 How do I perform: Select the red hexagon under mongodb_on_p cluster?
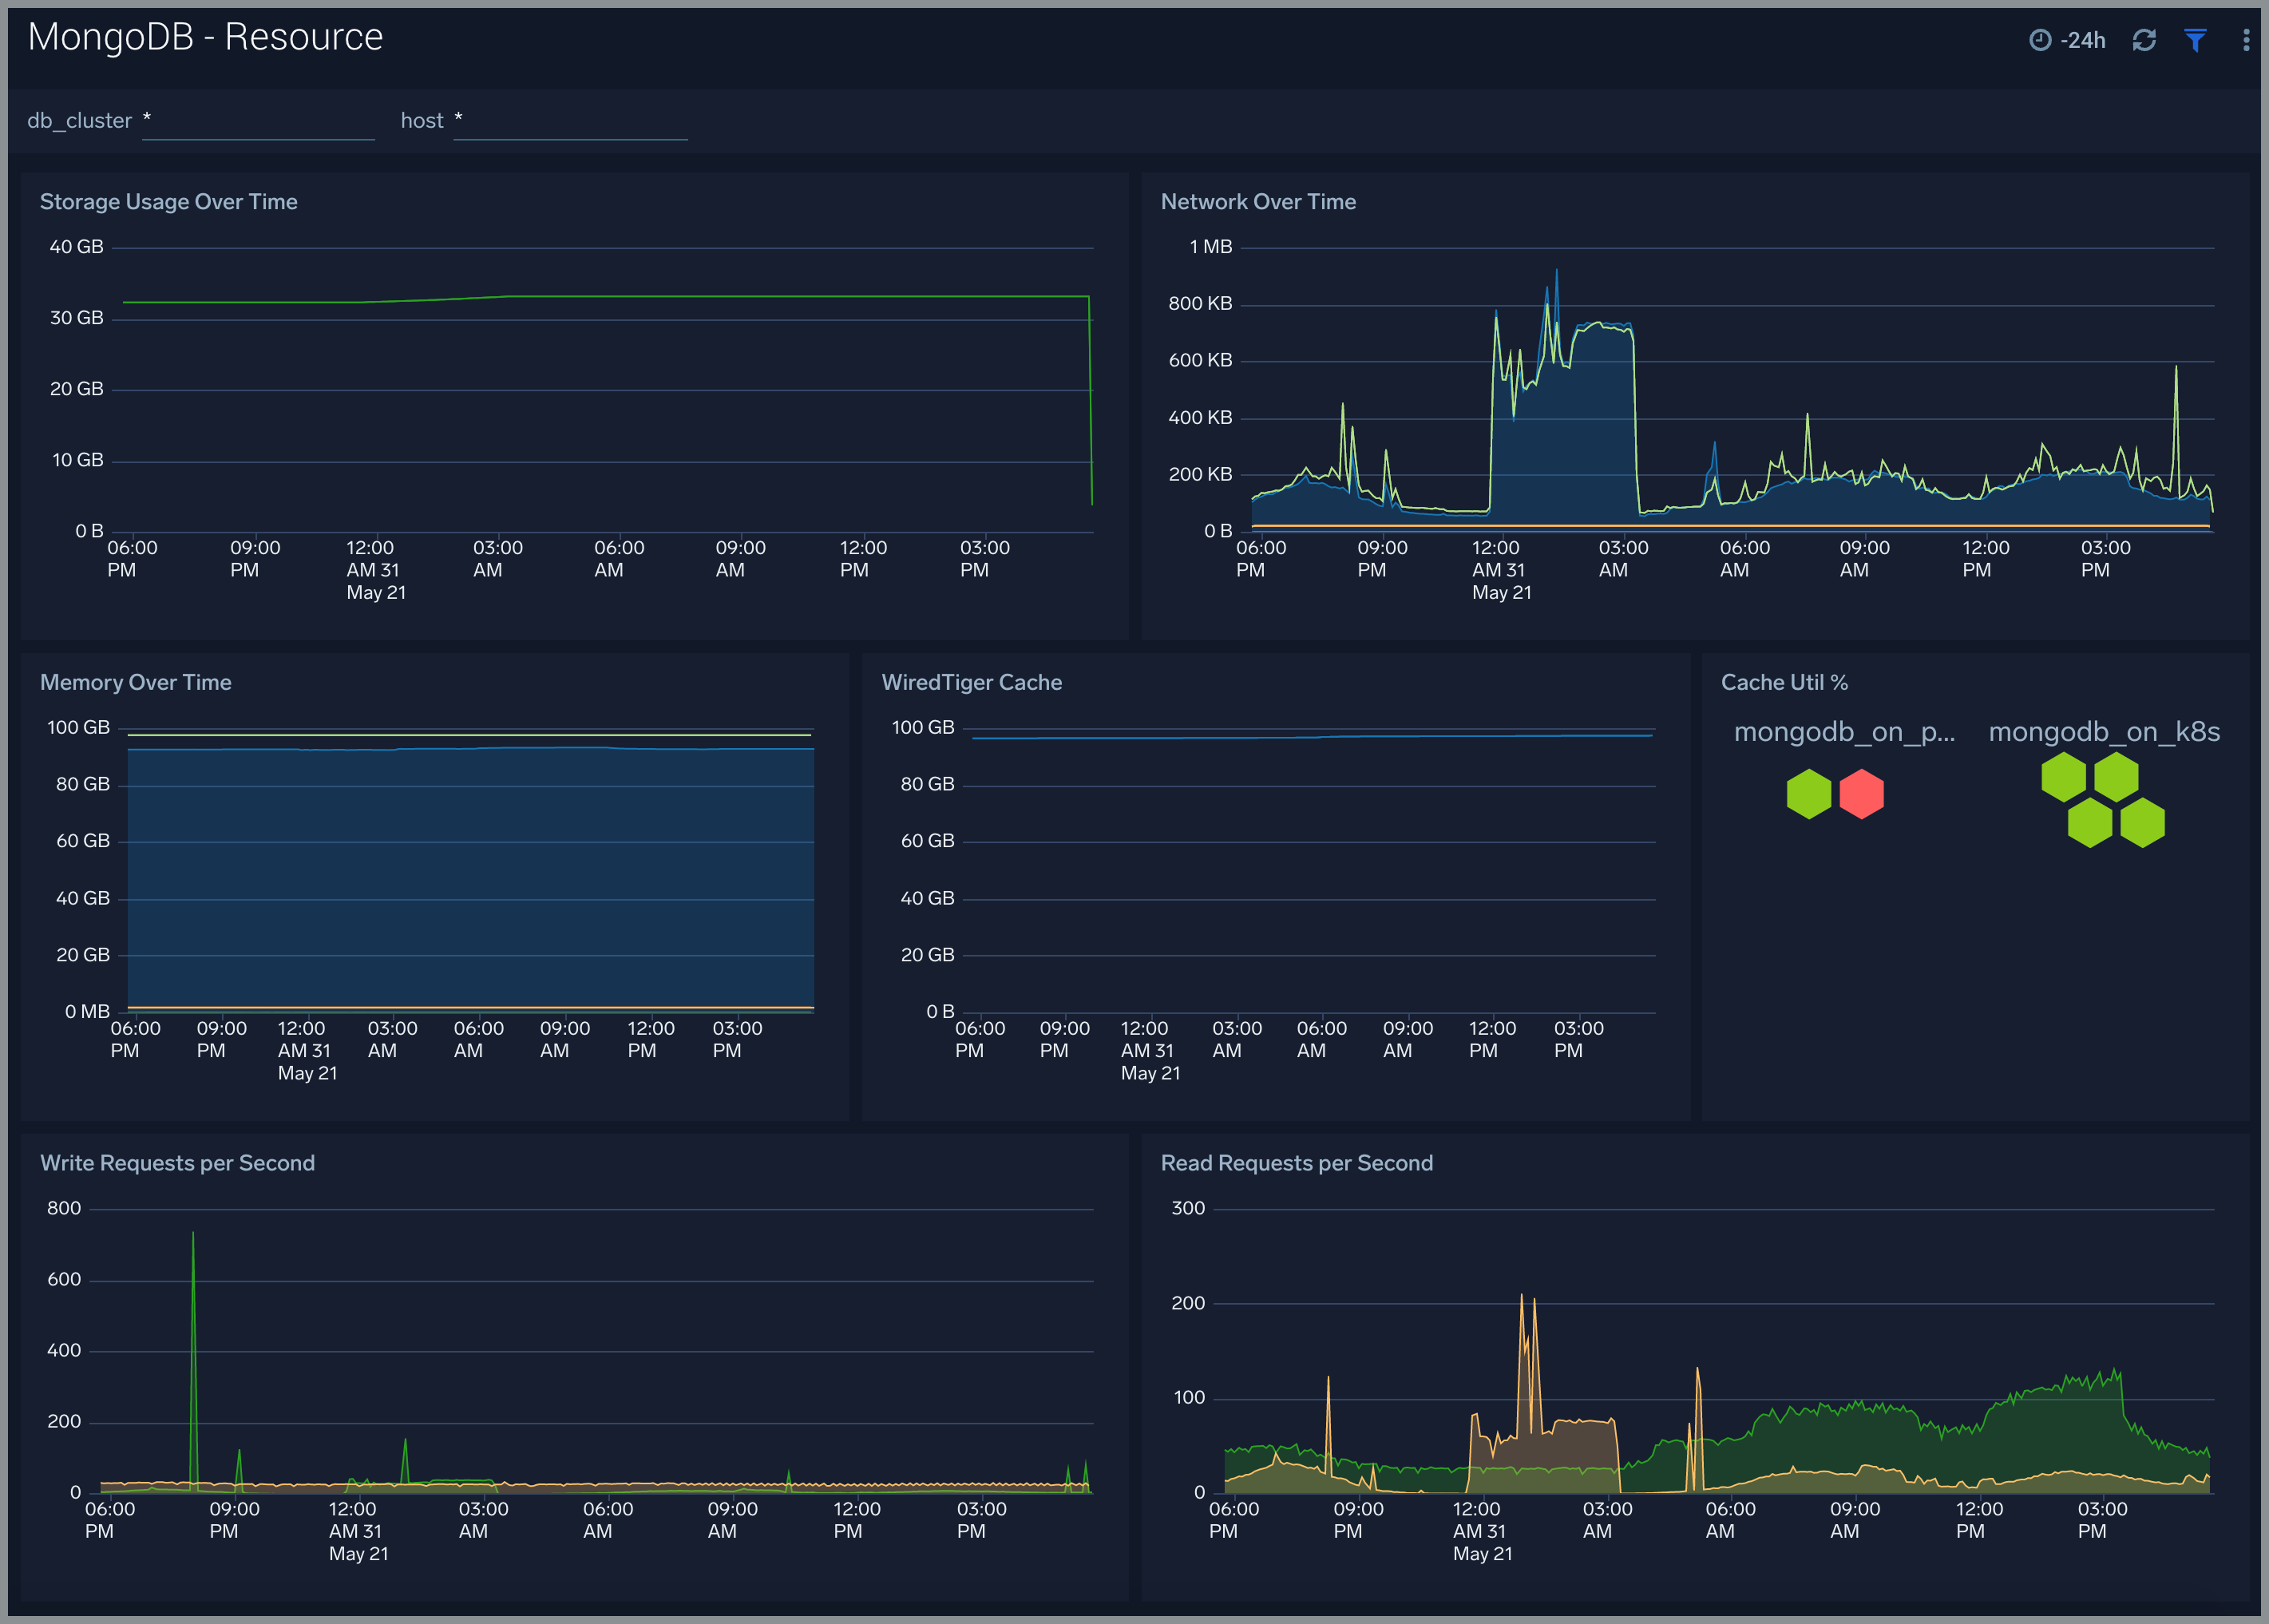coord(1861,794)
